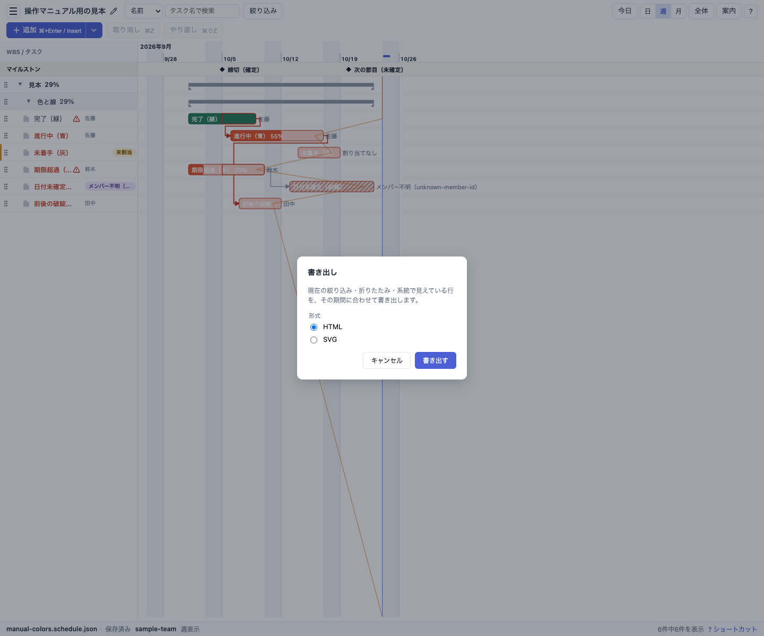The image size is (764, 636).
Task: Click file icon of 日付未確定 task
Action: tap(26, 187)
